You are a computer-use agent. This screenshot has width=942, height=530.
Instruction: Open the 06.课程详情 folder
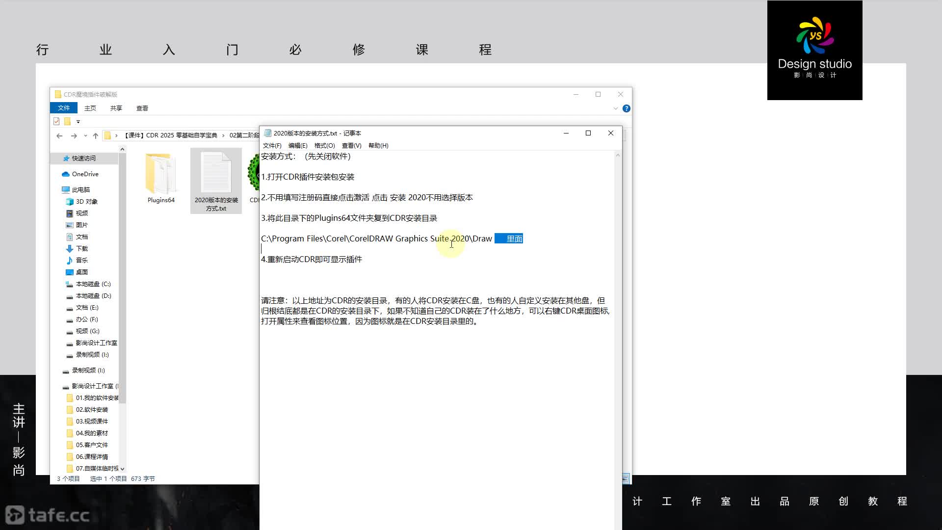pyautogui.click(x=92, y=457)
